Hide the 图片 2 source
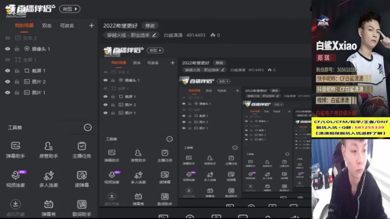 click(x=8, y=81)
